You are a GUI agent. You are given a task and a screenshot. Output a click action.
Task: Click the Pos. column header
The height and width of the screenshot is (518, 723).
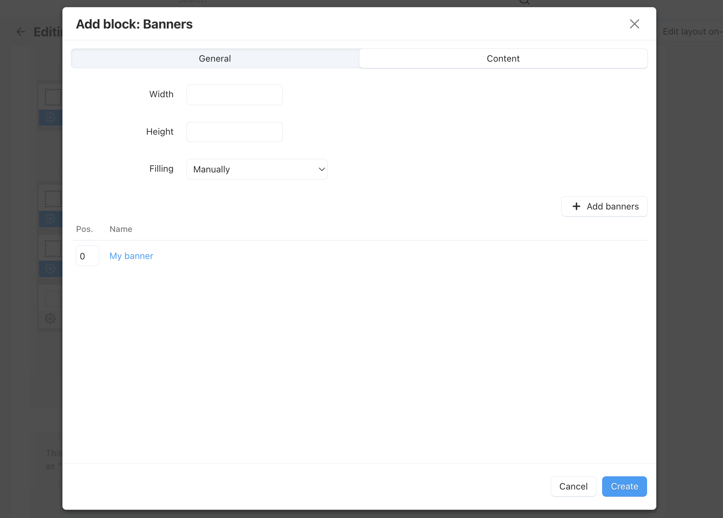(84, 229)
